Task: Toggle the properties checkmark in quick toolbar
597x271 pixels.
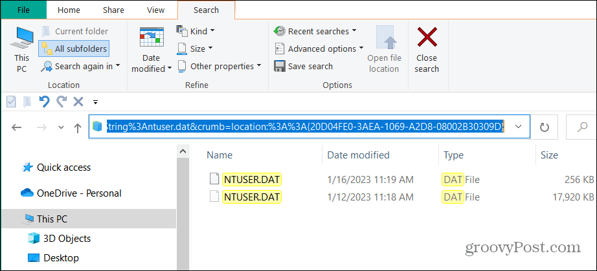Action: [11, 101]
